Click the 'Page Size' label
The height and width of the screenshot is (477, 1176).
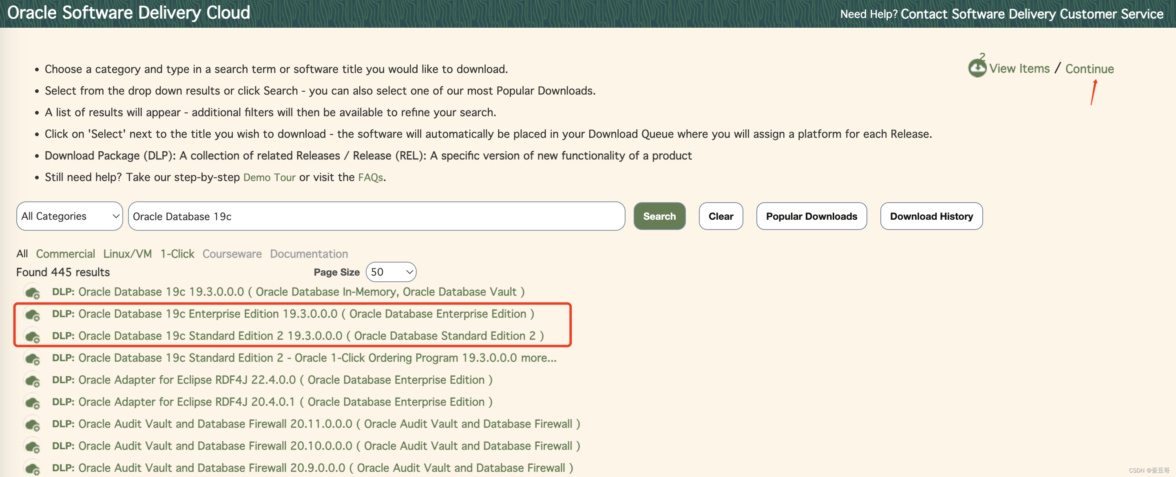(336, 272)
